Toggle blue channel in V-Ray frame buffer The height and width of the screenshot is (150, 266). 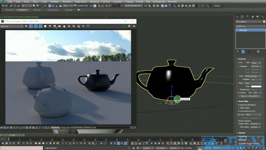pos(40,26)
